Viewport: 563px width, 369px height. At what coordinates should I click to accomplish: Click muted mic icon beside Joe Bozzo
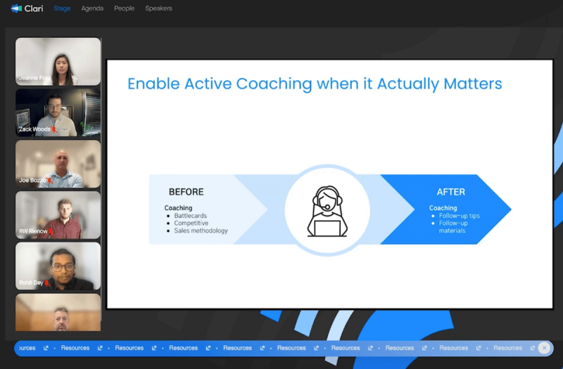pos(50,181)
